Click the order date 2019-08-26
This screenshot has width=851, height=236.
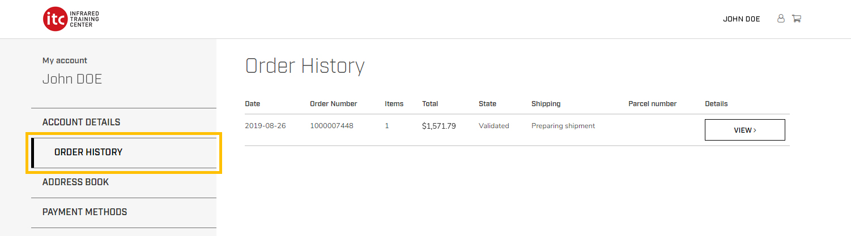coord(265,126)
